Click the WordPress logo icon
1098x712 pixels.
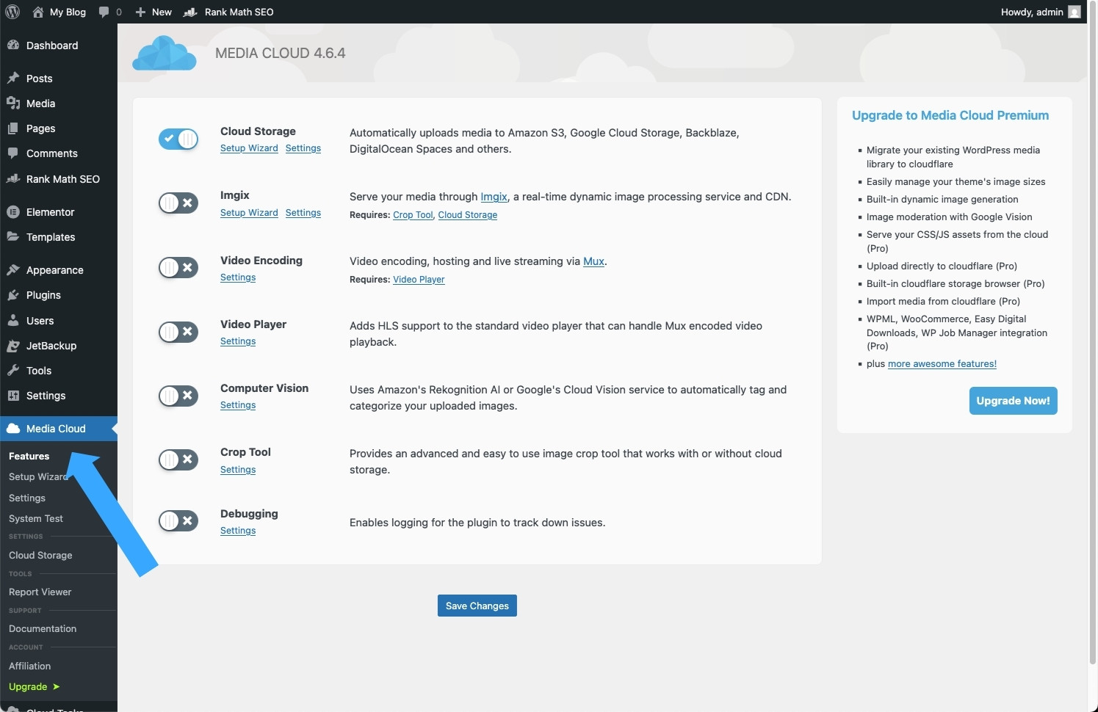[x=12, y=12]
